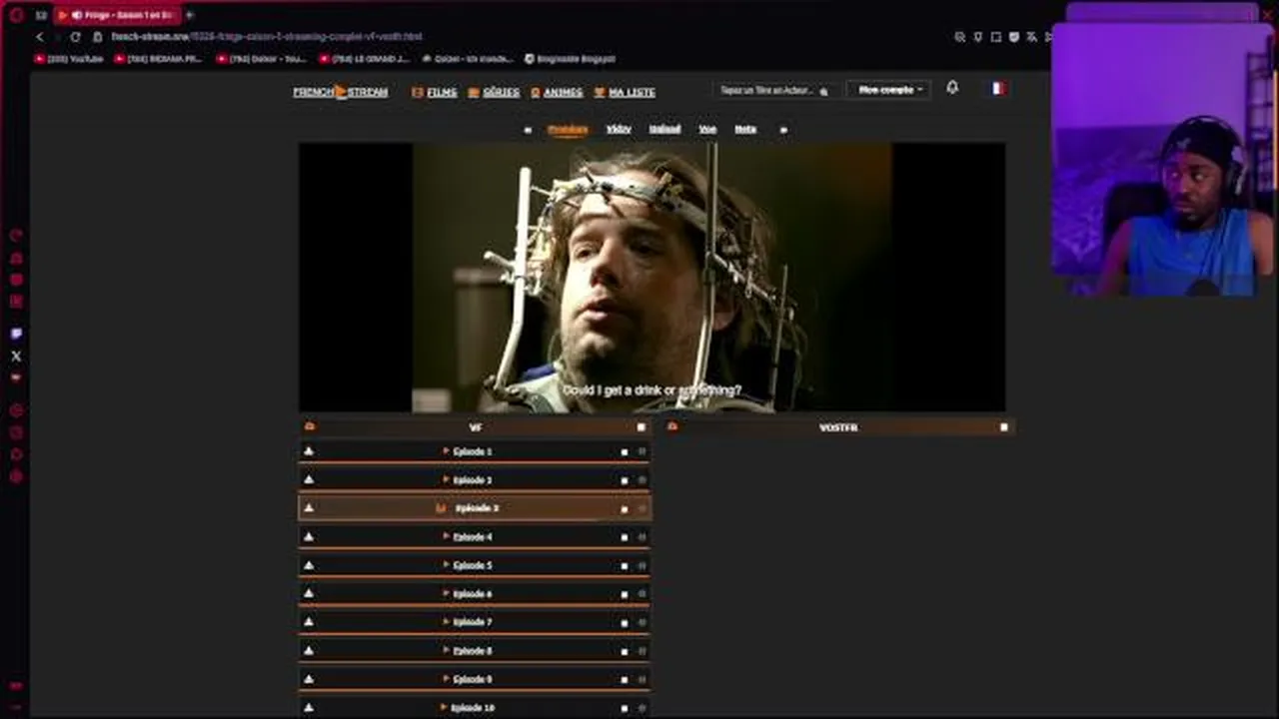Tick the white checkbox for Episode 8
This screenshot has width=1279, height=719.
(x=625, y=651)
